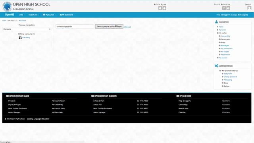Expand Forum posts in Navigation

click(225, 39)
